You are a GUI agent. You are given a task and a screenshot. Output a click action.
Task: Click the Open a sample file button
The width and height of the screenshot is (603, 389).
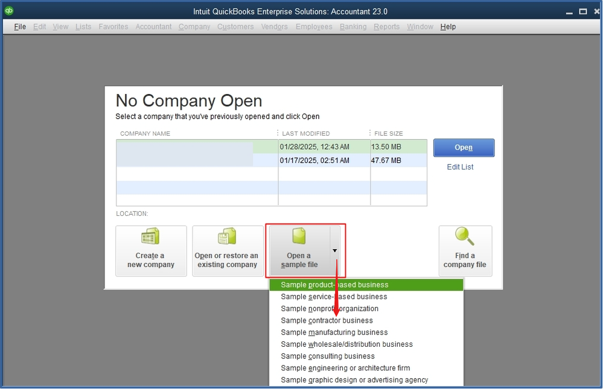pyautogui.click(x=299, y=251)
